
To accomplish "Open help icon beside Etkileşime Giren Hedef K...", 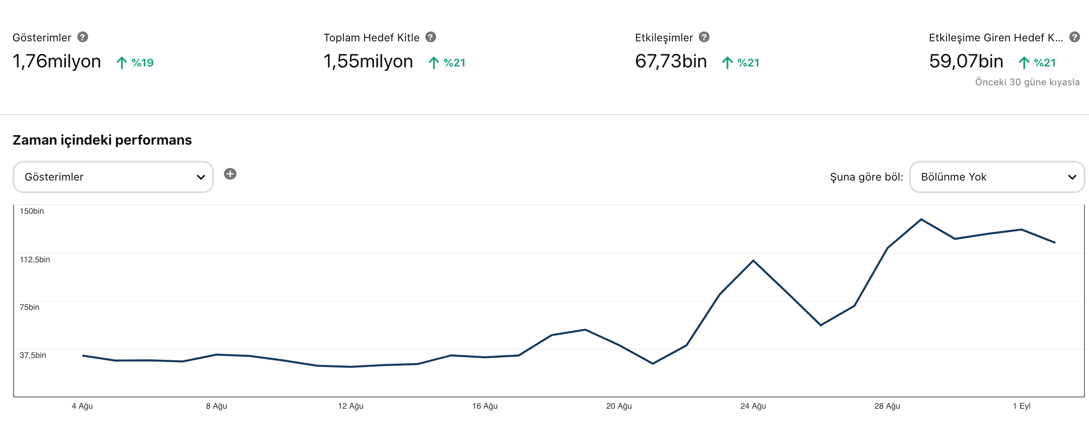I will [1075, 37].
